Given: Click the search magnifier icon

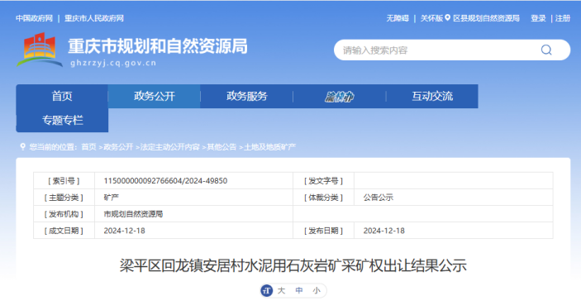Looking at the screenshot, I should pos(546,50).
